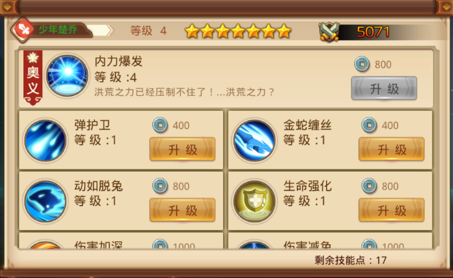Screen dimensions: 453x278
Task: Tap the crossed swords power icon
Action: (329, 31)
